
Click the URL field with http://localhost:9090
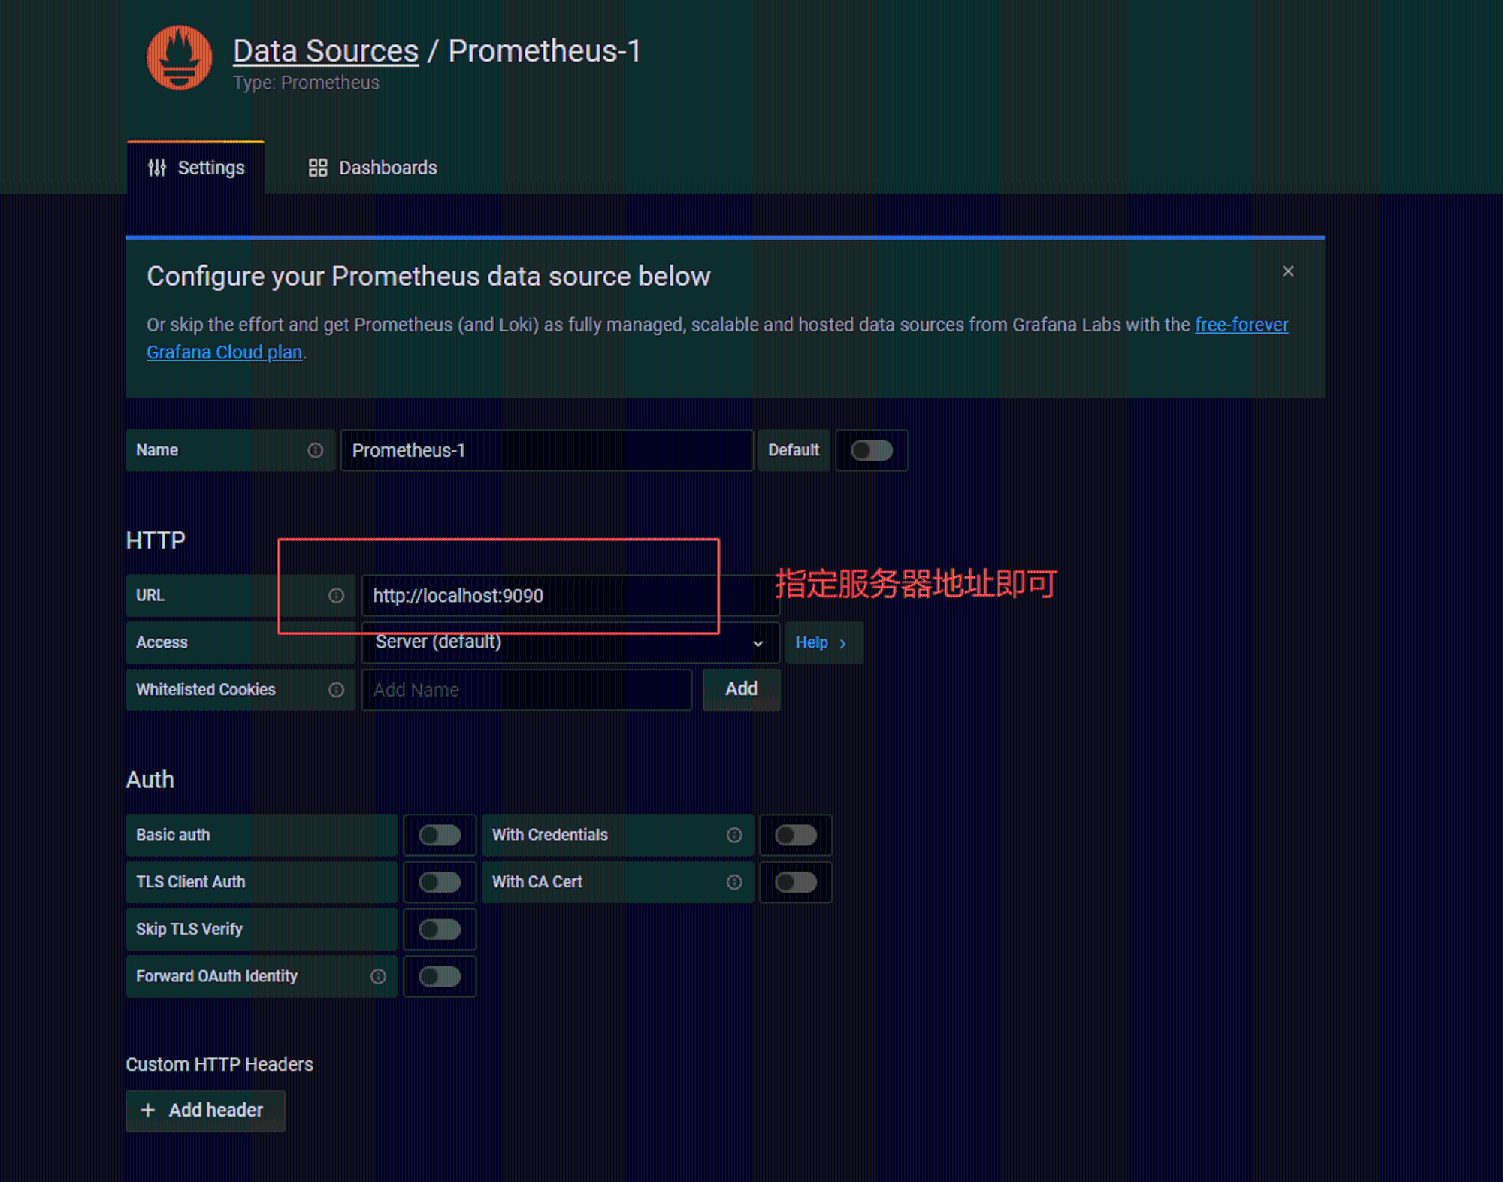pos(570,596)
